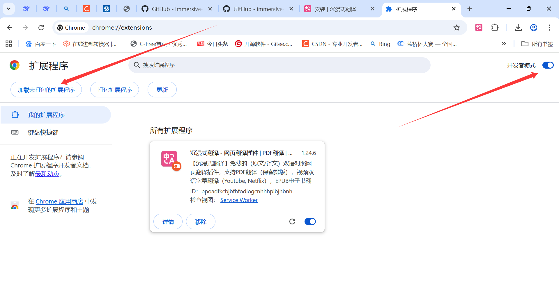Open 最新动态 link in sidebar
This screenshot has width=559, height=293.
pos(47,174)
